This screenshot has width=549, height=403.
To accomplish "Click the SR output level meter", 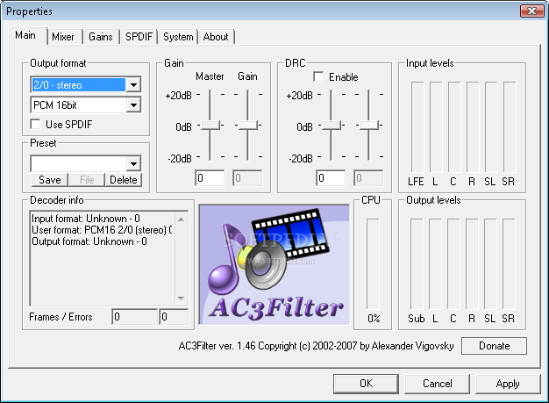I will 509,264.
